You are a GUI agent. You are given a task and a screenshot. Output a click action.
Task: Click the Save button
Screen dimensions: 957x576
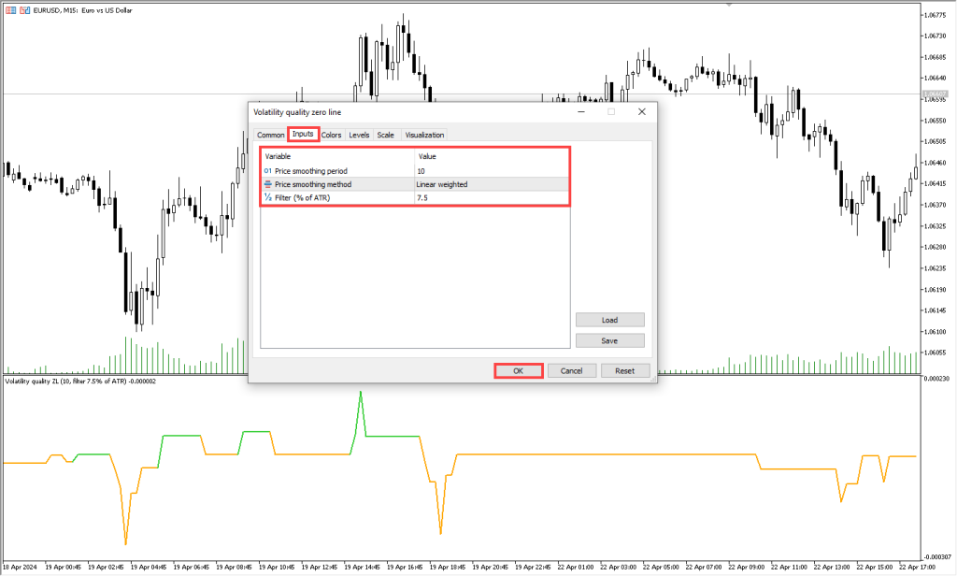609,341
